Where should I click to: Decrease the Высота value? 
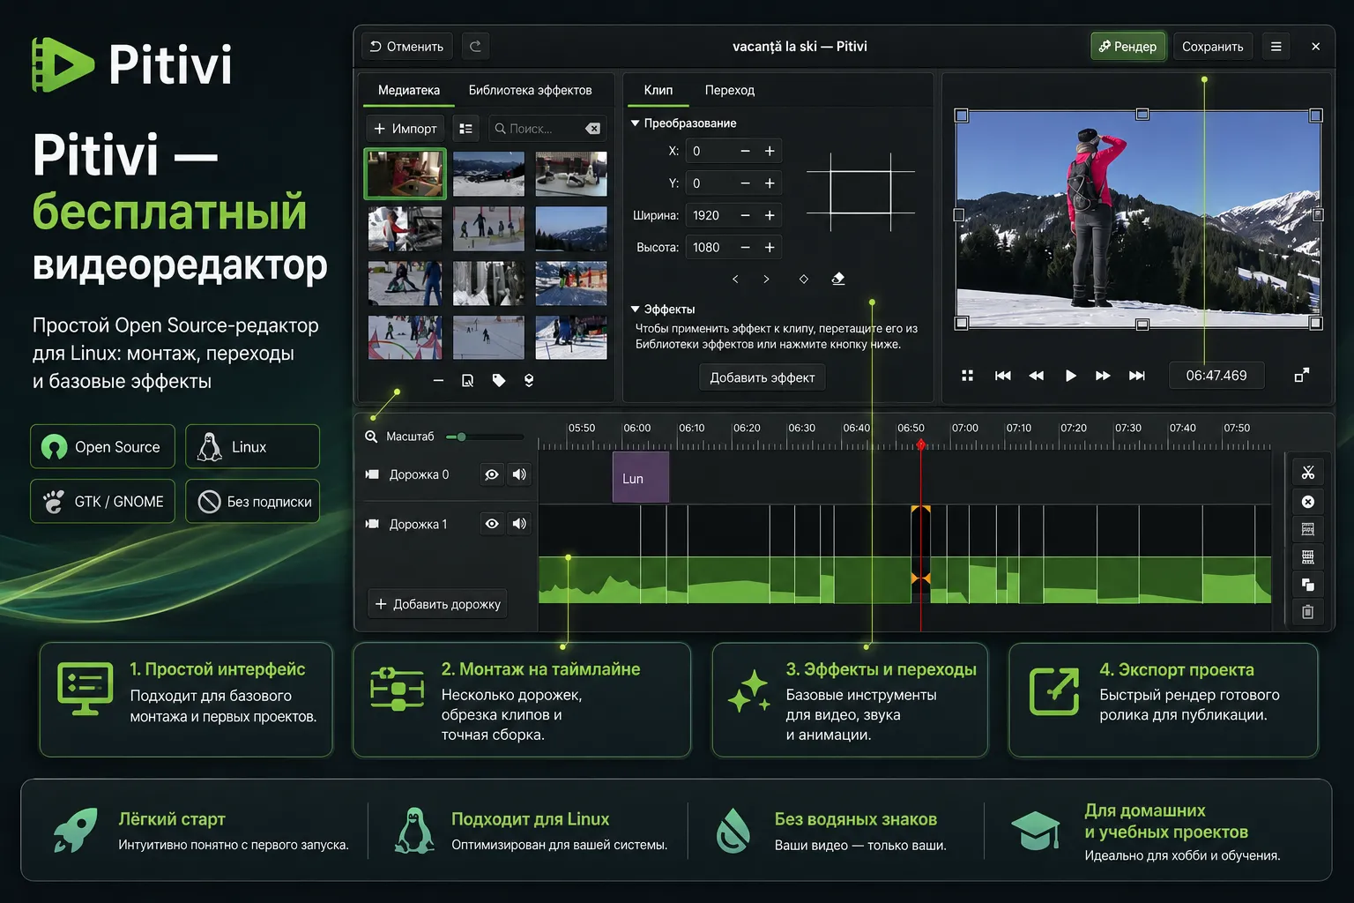tap(745, 248)
